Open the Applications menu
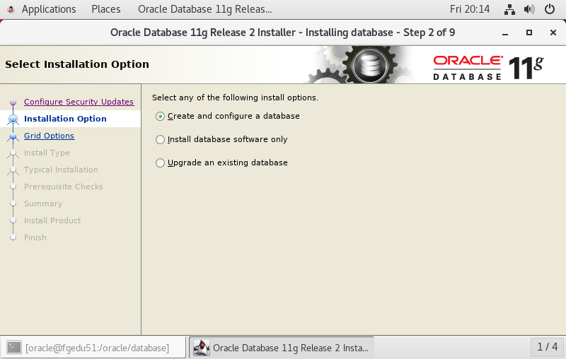566x359 pixels. pos(49,9)
